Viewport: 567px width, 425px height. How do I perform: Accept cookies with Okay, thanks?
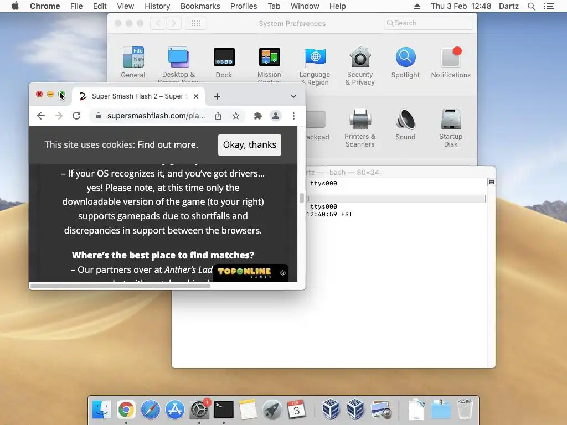click(x=250, y=144)
